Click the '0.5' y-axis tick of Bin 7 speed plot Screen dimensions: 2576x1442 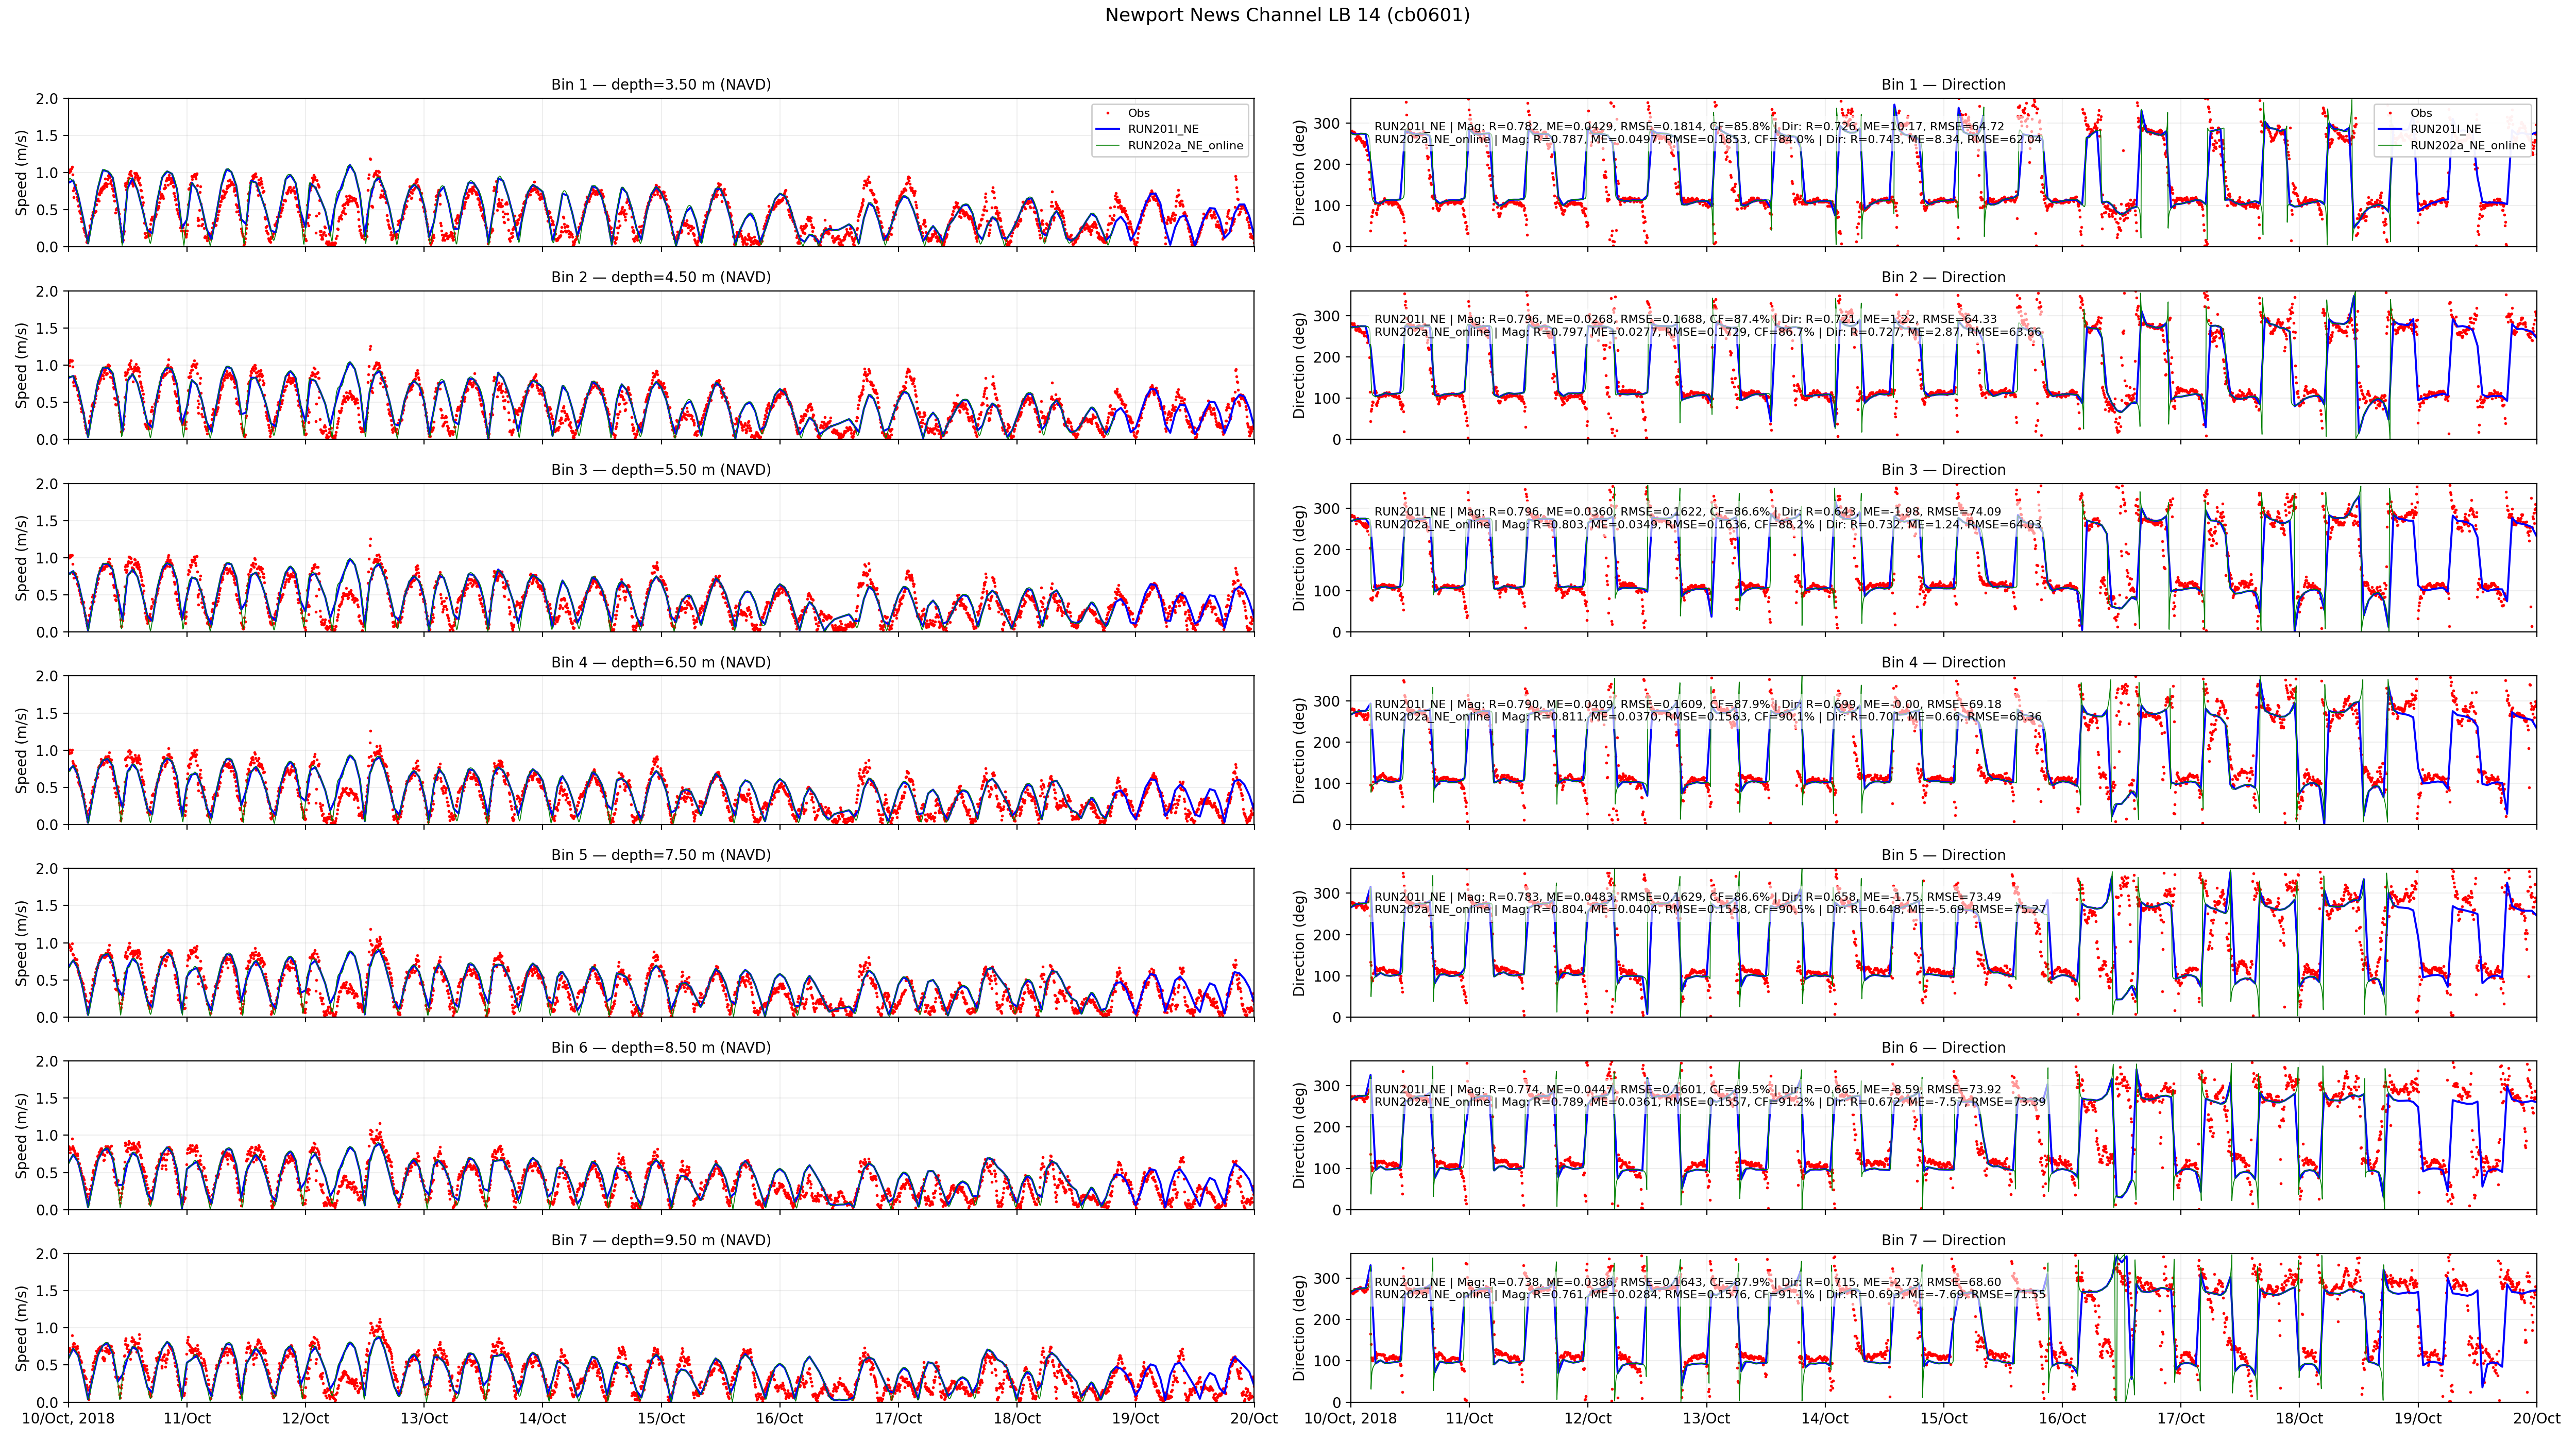(47, 1365)
